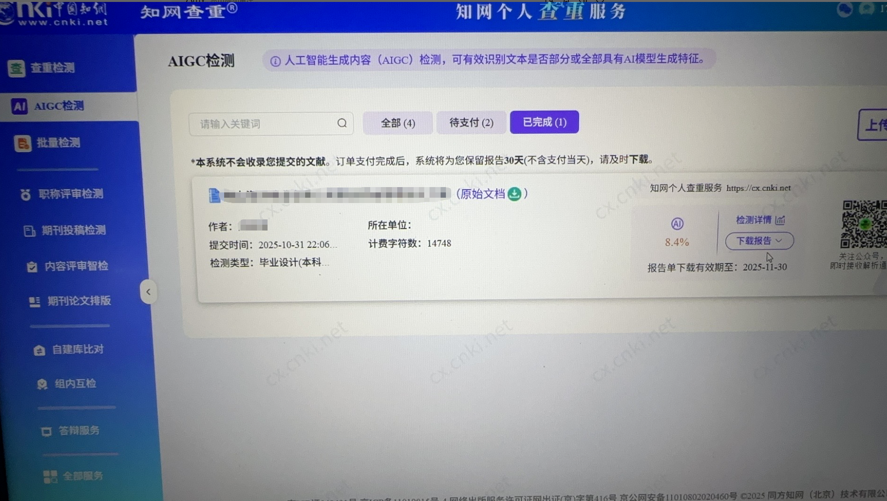The height and width of the screenshot is (501, 887).
Task: Open the 原始文档 link
Action: [483, 194]
